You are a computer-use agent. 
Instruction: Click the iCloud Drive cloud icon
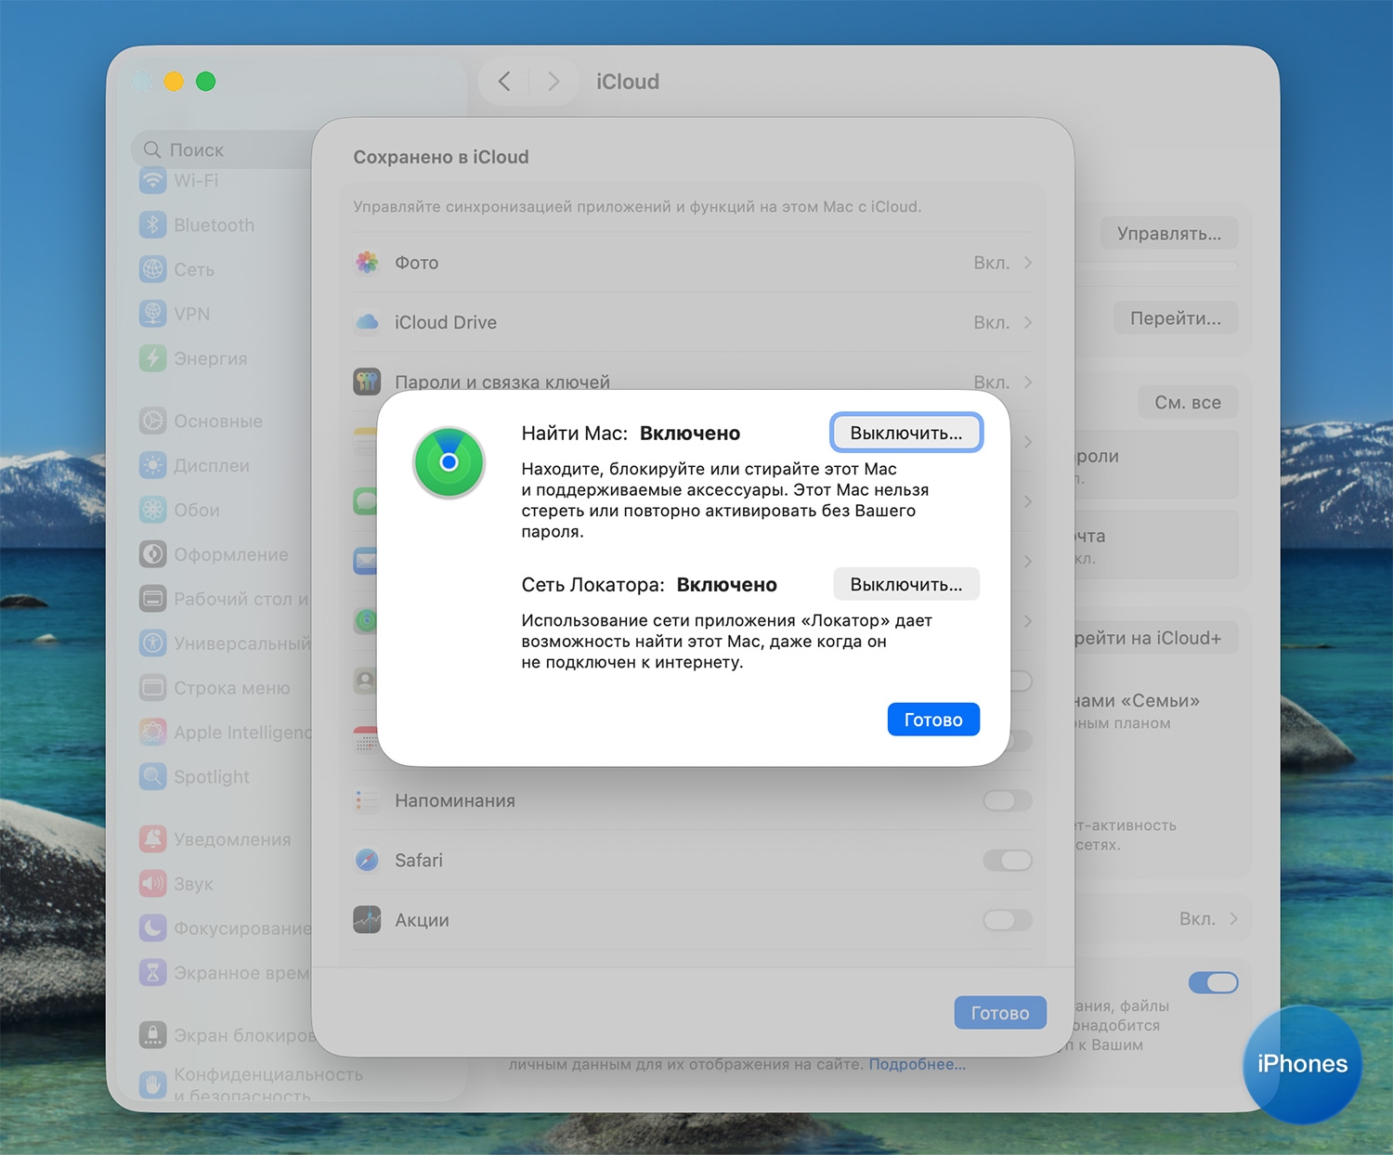[x=368, y=322]
